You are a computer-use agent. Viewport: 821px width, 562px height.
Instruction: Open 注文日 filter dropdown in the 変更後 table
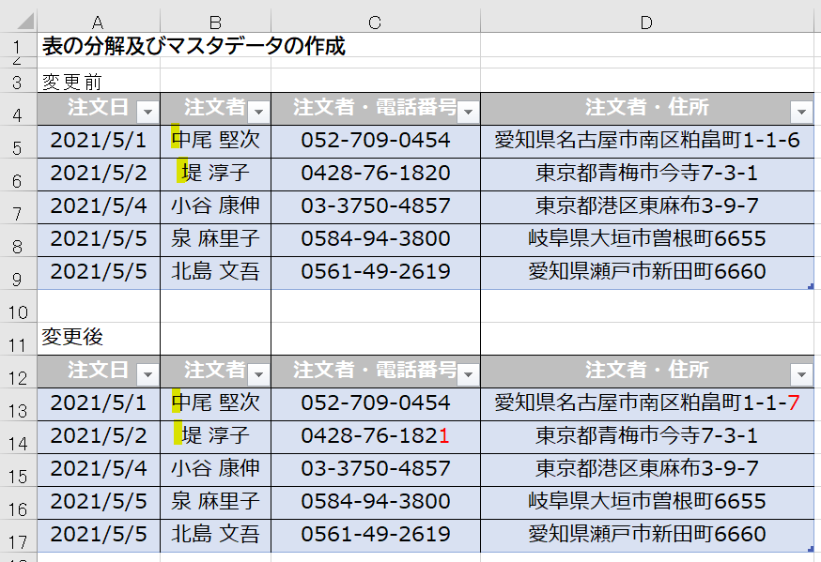(147, 375)
